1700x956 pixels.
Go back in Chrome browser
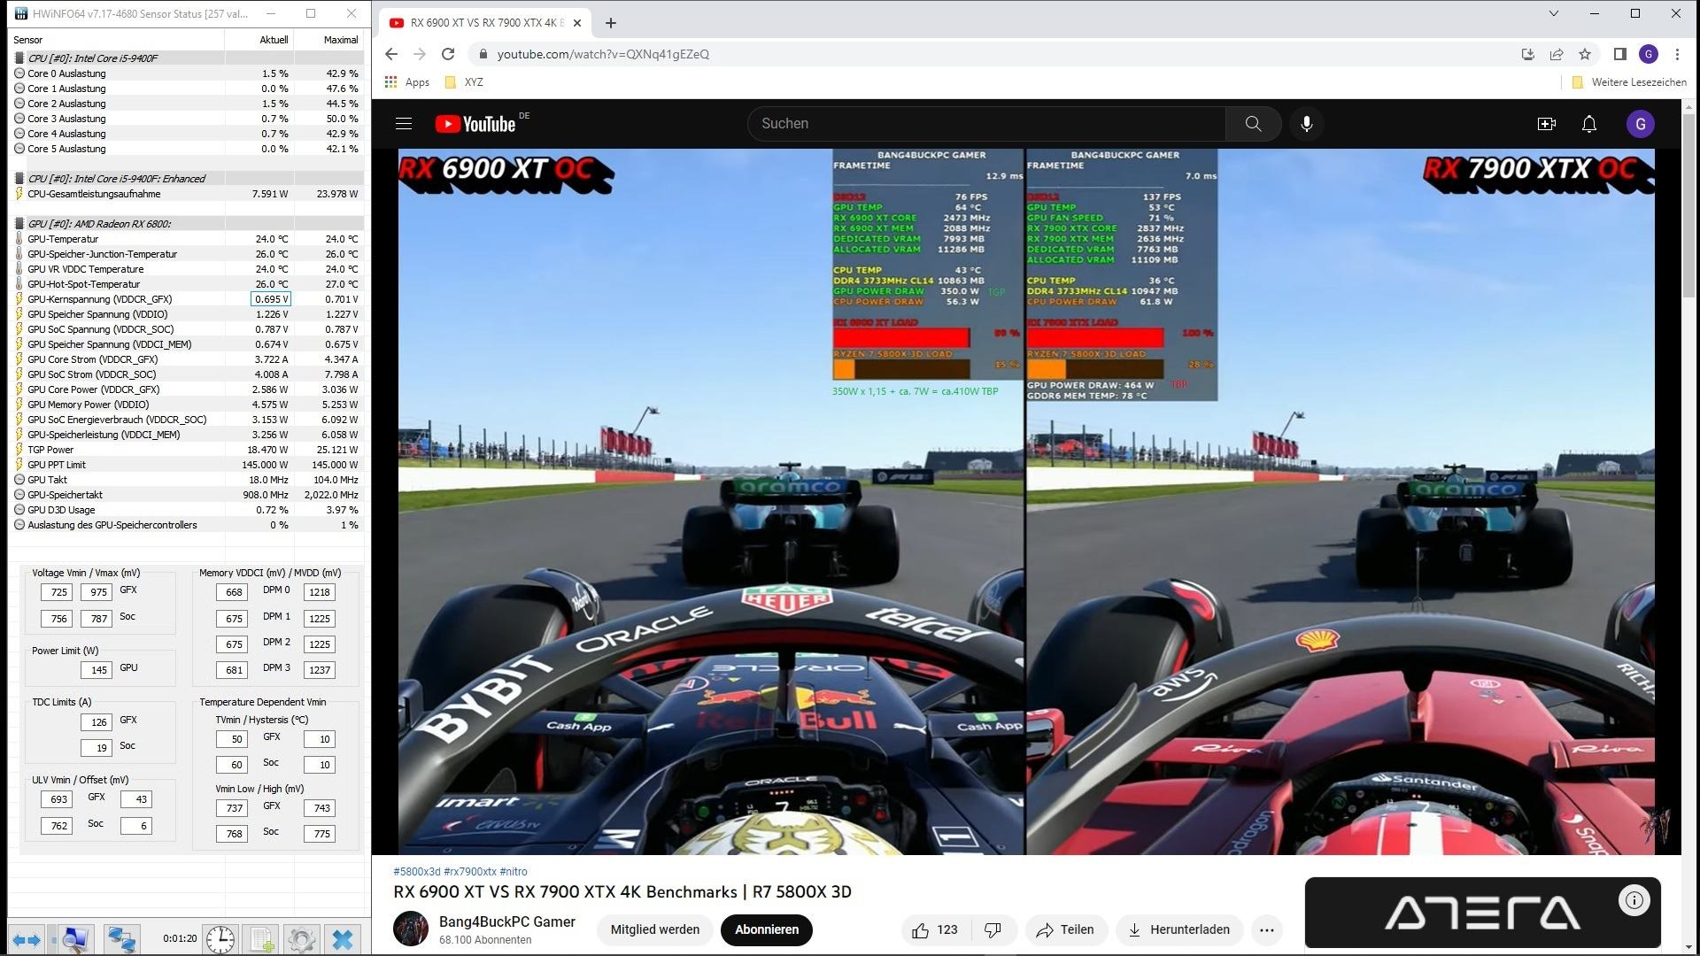click(x=391, y=54)
